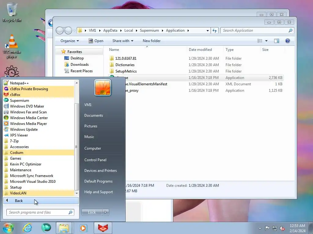Select the SetupMetrics folder
Screen dimensions: 313x234
[126, 71]
